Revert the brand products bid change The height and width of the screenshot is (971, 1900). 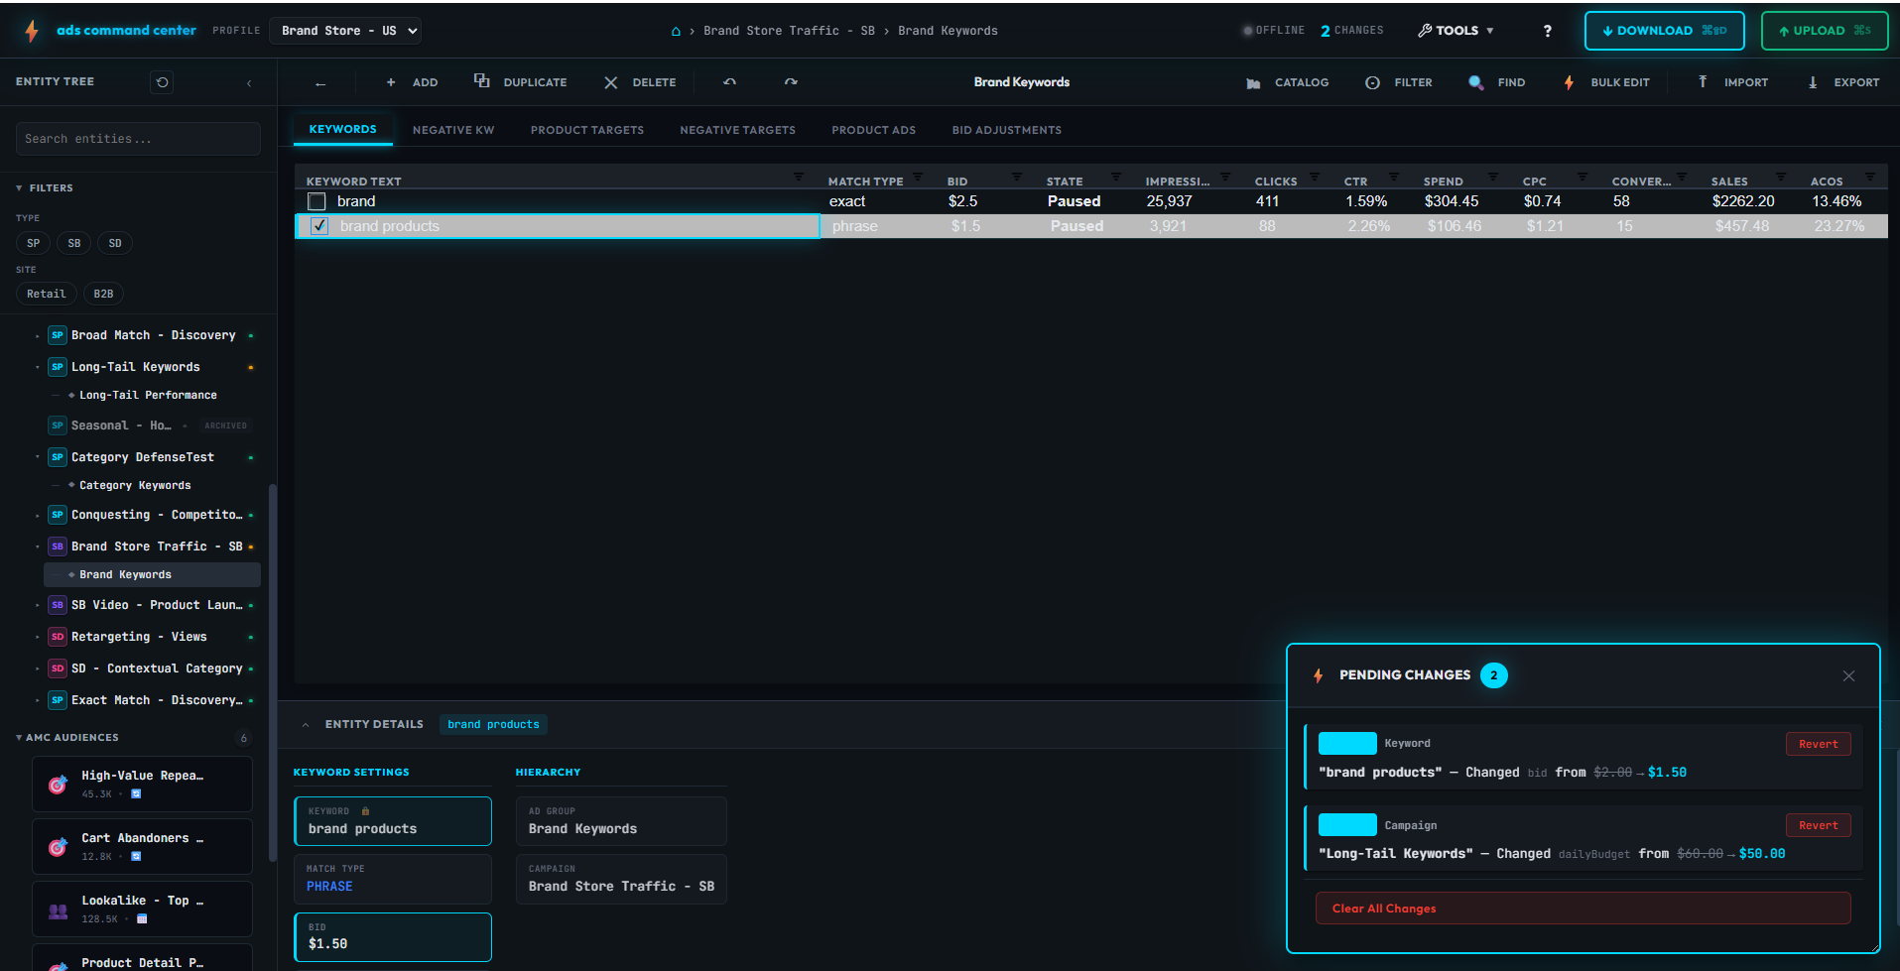coord(1818,743)
